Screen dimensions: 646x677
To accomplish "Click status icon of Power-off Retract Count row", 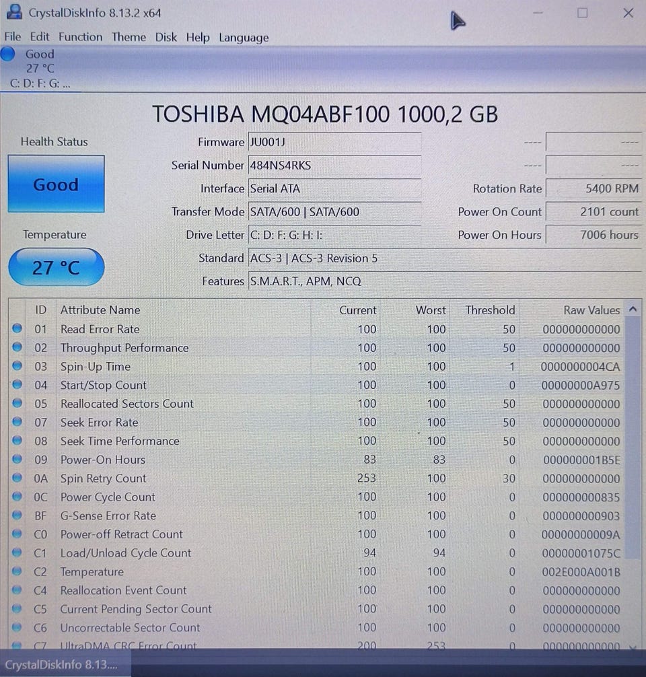I will 17,534.
